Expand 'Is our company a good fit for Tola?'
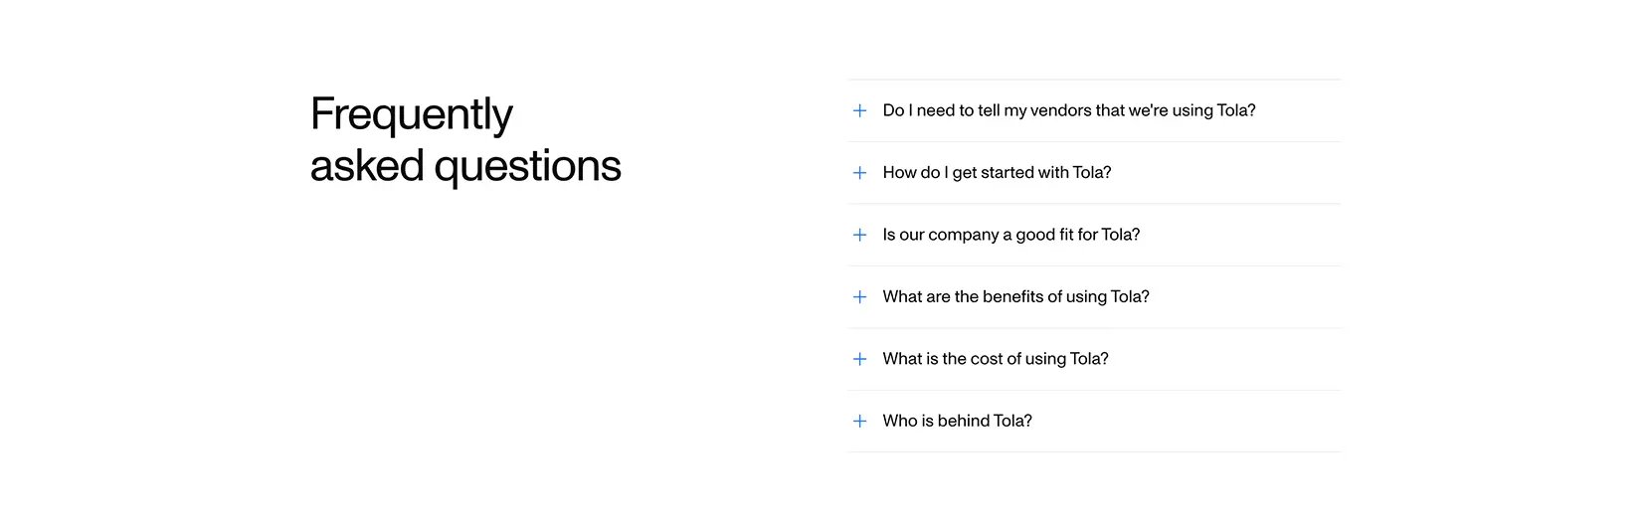Viewport: 1651px width, 527px height. [x=1094, y=235]
